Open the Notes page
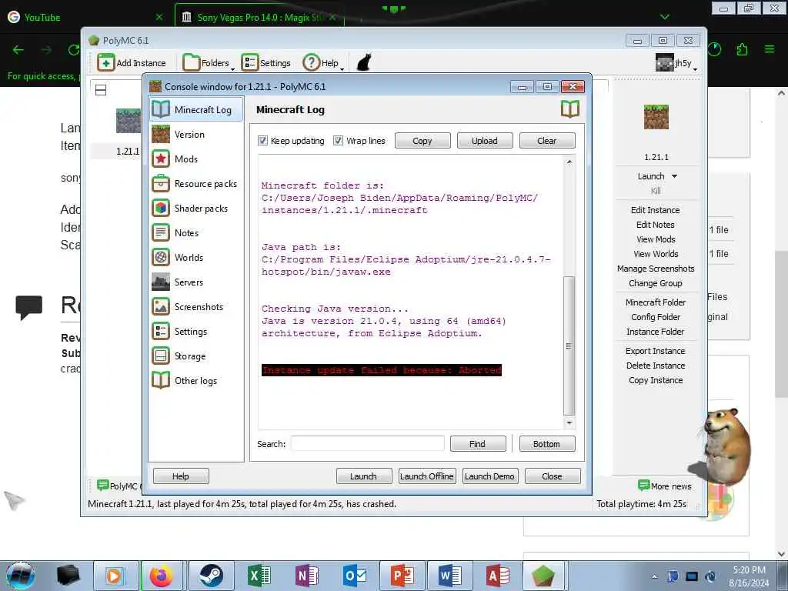Image resolution: width=788 pixels, height=591 pixels. pos(196,232)
